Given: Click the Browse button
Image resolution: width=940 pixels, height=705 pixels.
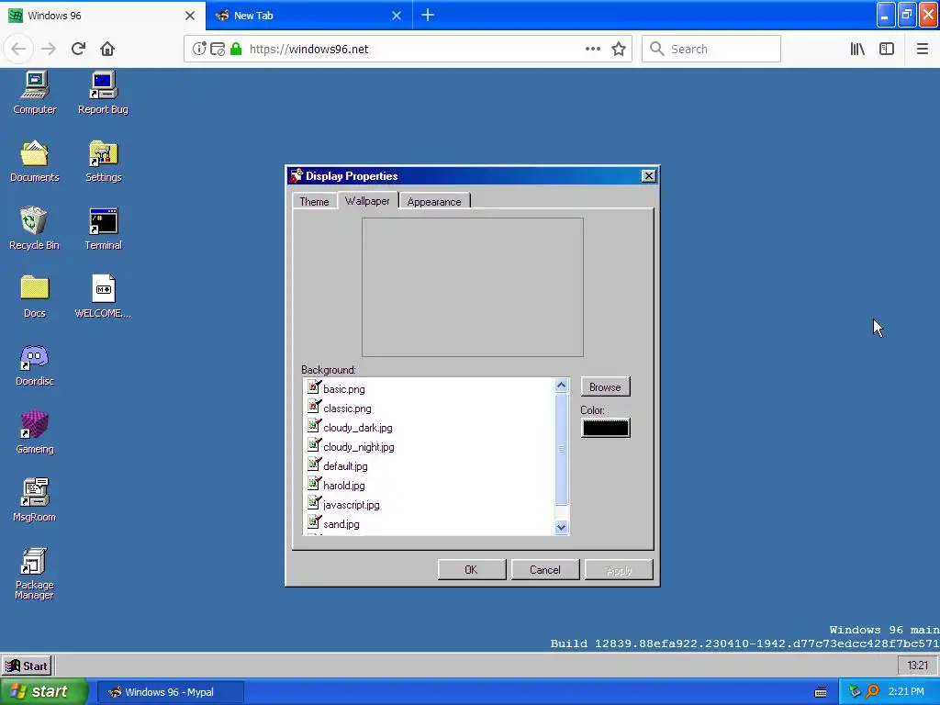Looking at the screenshot, I should pos(605,386).
